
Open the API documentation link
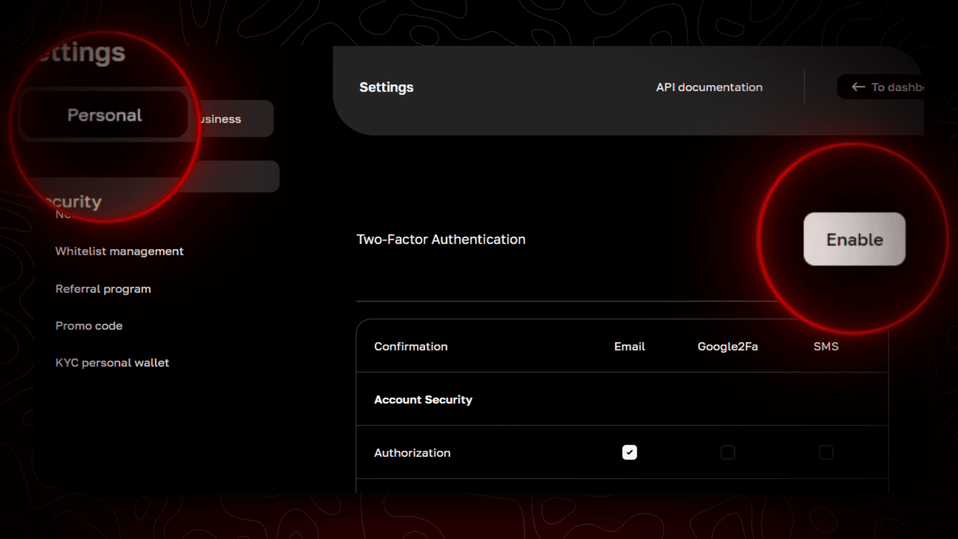point(709,87)
